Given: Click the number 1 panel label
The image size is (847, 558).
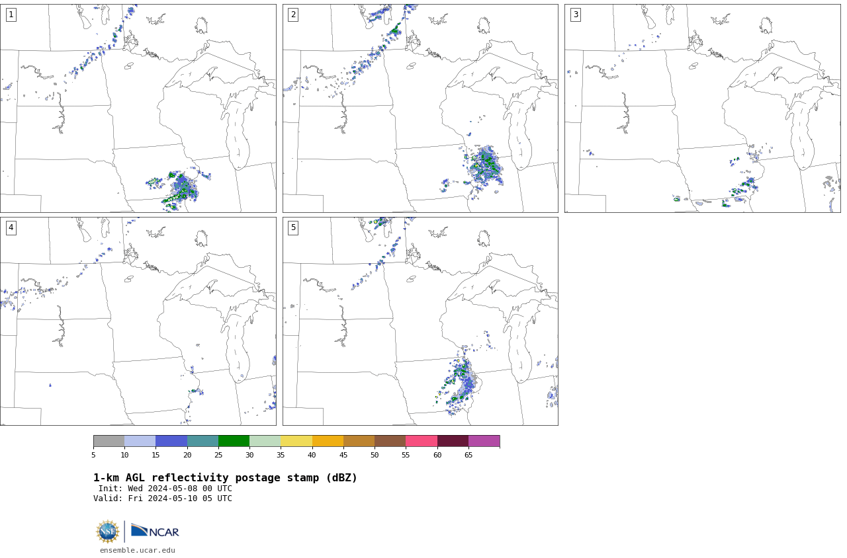Looking at the screenshot, I should tap(11, 15).
